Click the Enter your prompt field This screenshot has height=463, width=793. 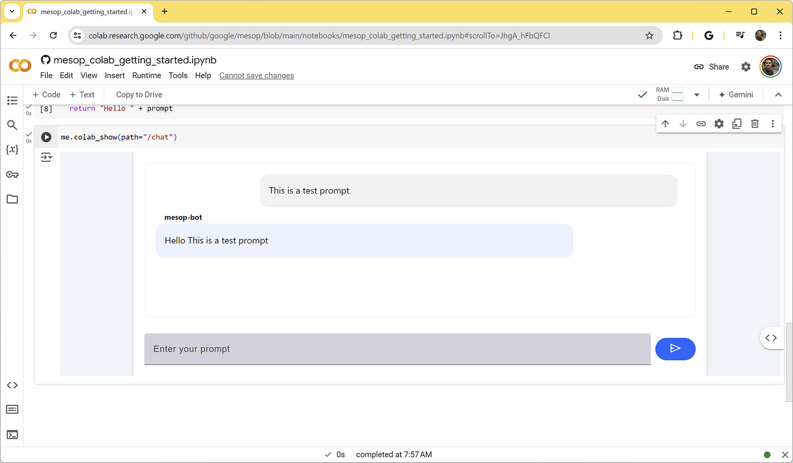pos(396,349)
